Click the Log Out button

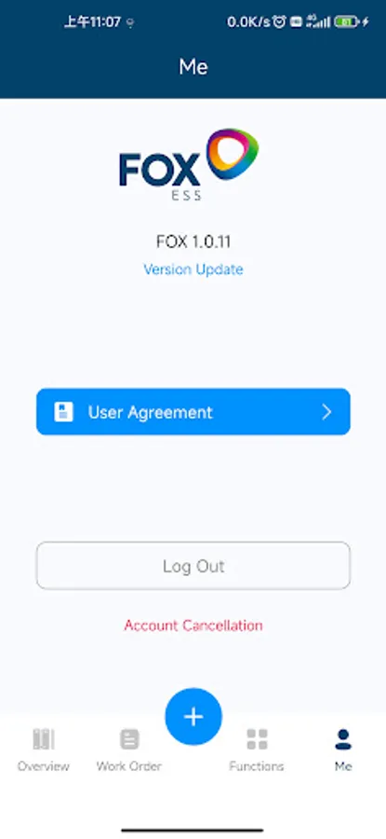click(x=193, y=566)
